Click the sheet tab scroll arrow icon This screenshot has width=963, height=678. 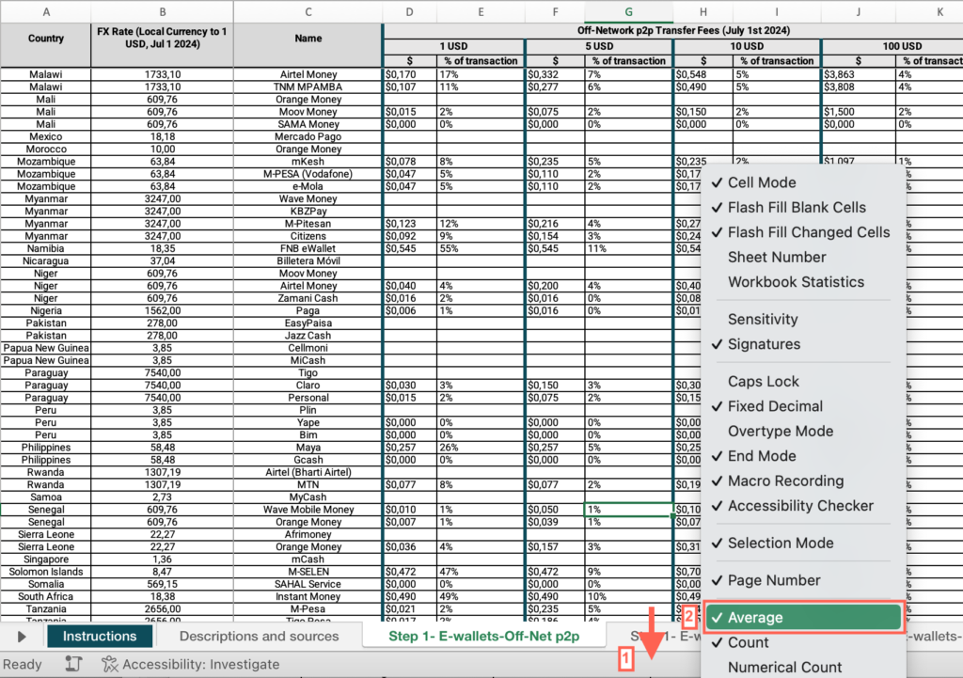(22, 637)
